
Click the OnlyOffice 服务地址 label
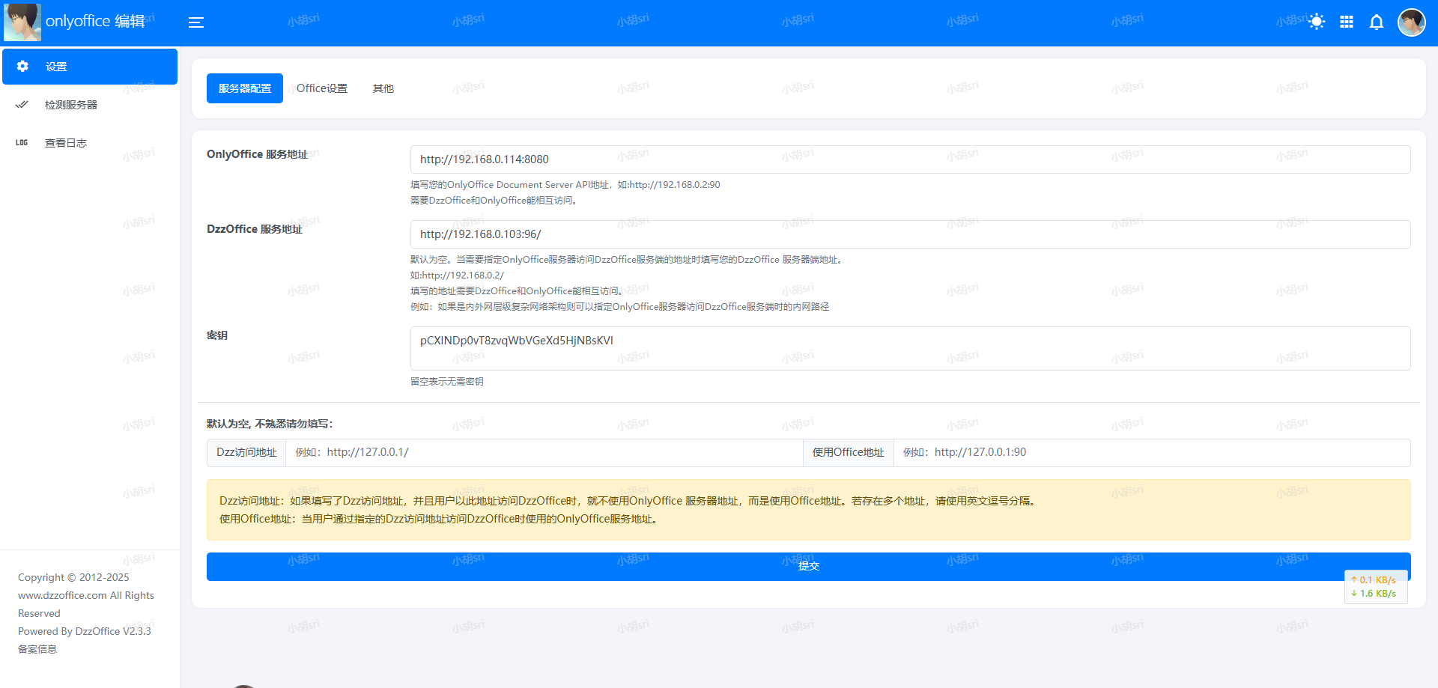point(257,154)
